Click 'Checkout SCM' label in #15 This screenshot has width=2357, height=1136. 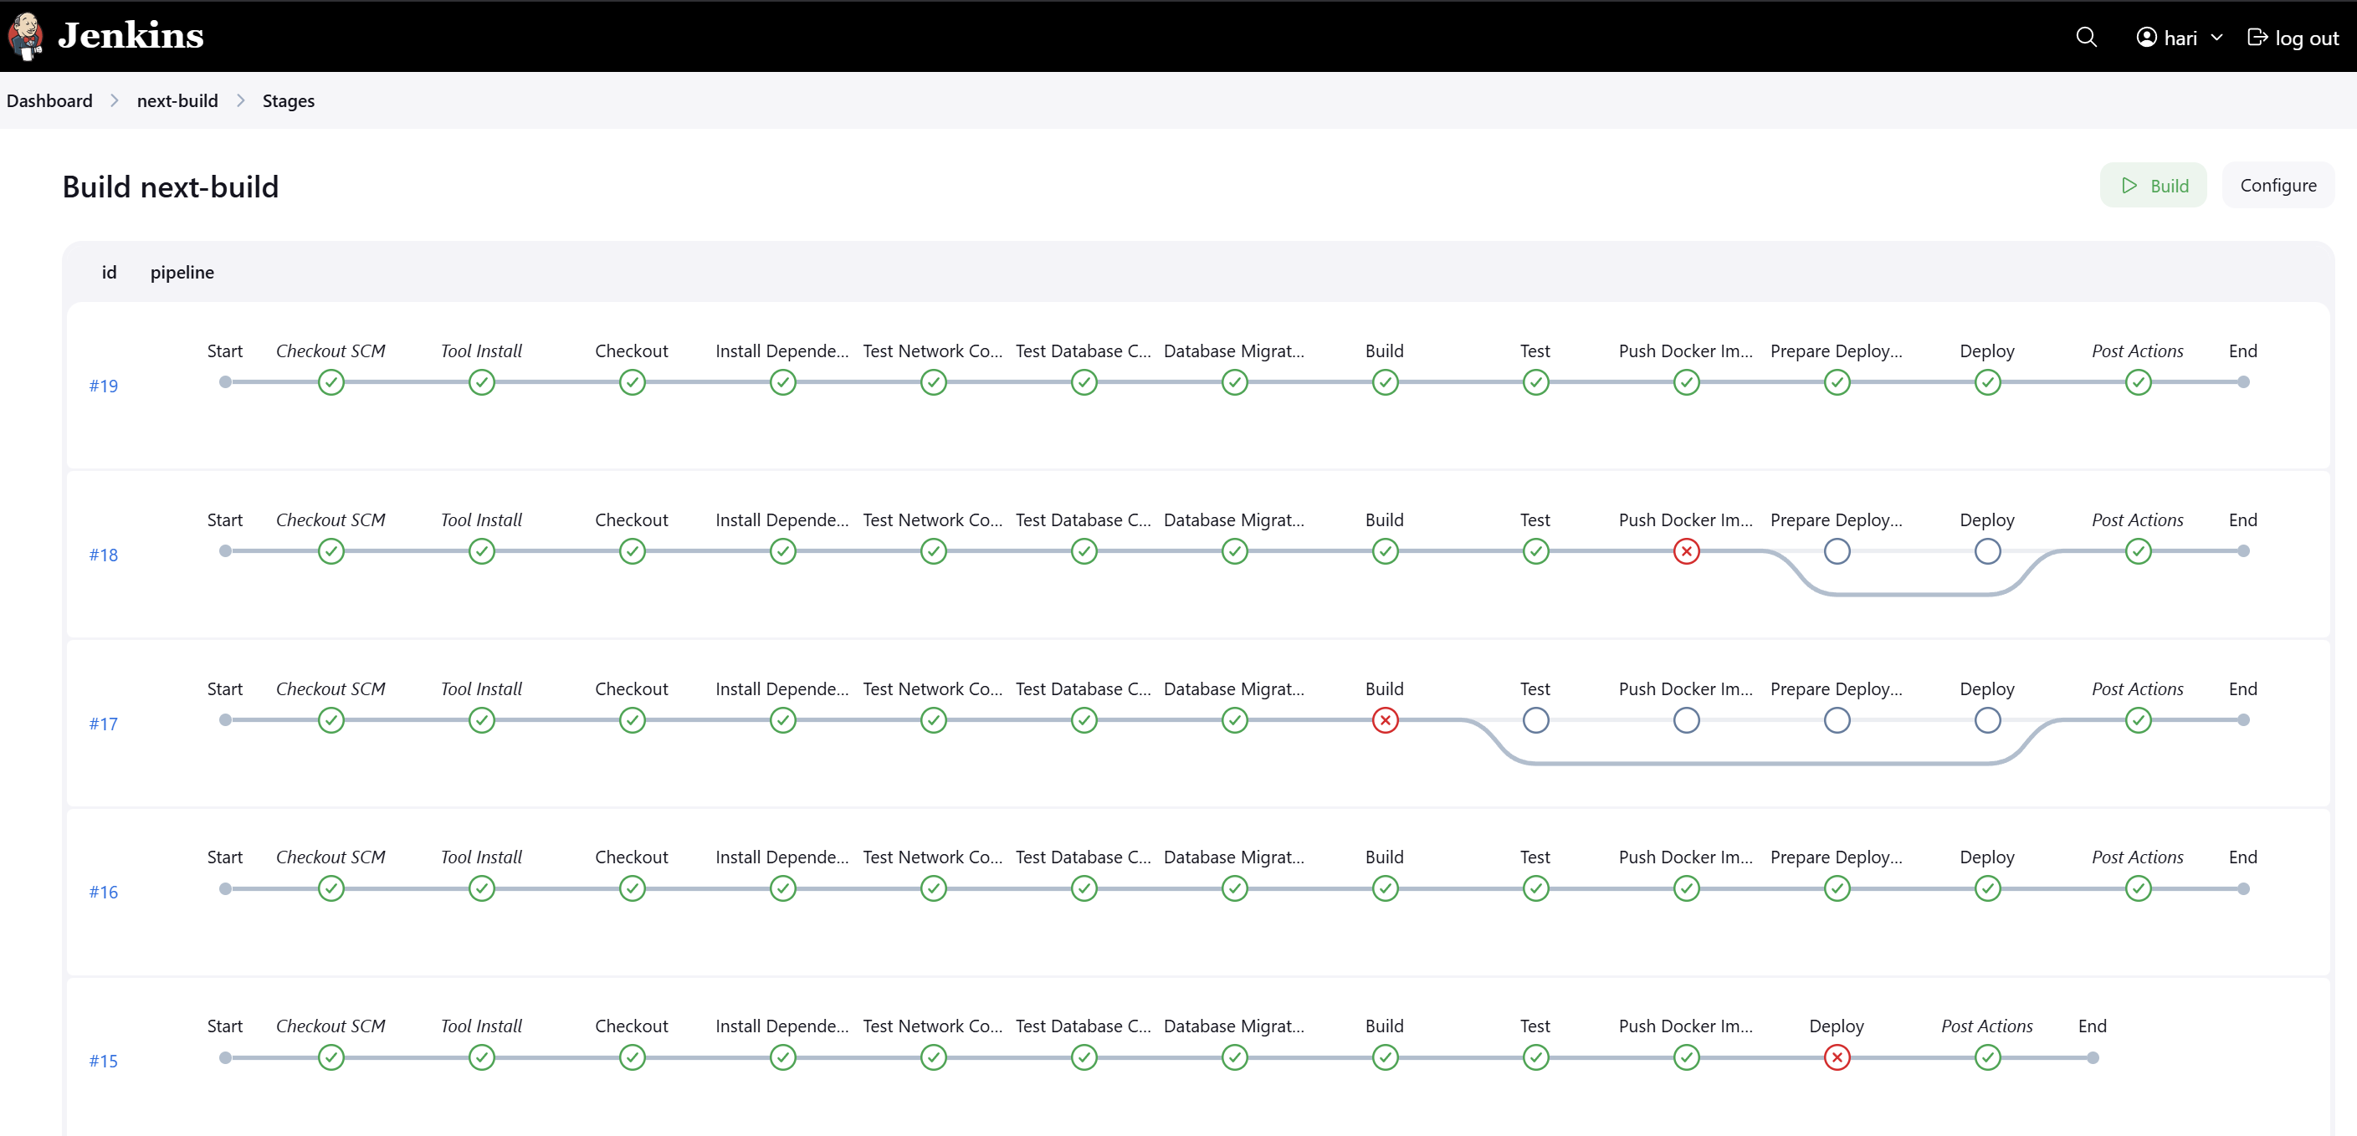[330, 1026]
